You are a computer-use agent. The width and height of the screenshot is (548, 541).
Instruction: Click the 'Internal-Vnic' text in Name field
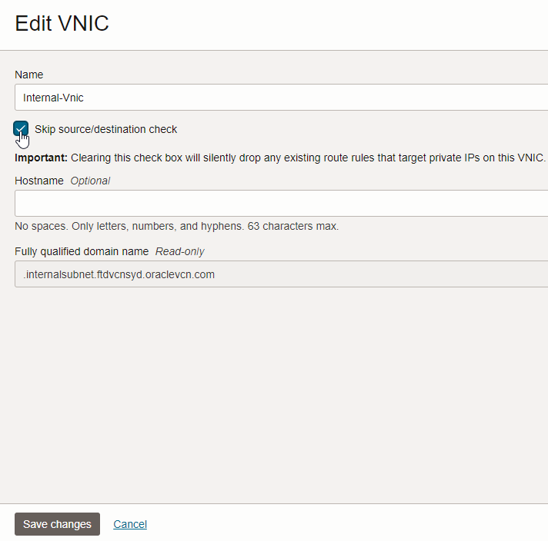(53, 98)
